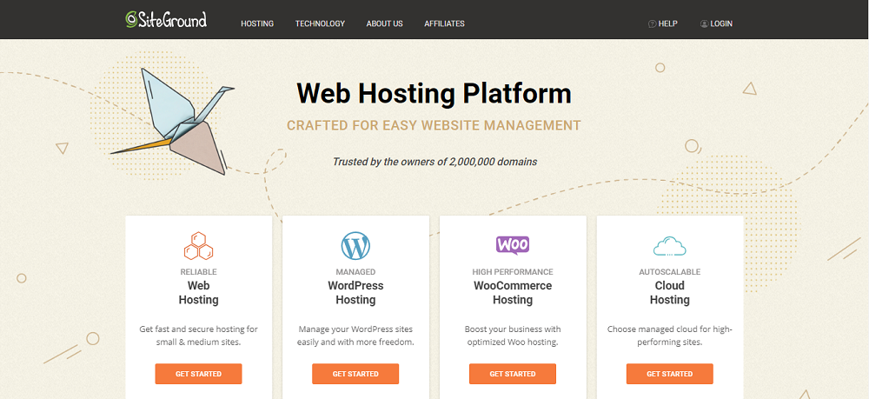Click the purple Woo logo icon
This screenshot has width=869, height=399.
512,245
